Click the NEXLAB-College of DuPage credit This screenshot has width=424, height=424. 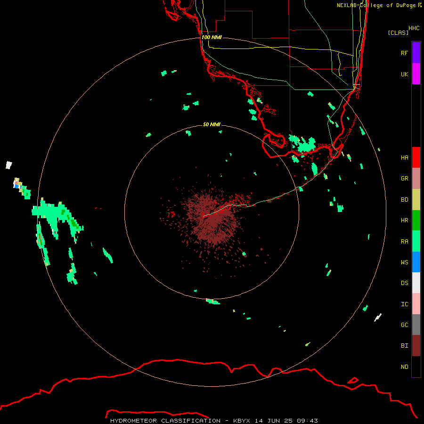[379, 5]
